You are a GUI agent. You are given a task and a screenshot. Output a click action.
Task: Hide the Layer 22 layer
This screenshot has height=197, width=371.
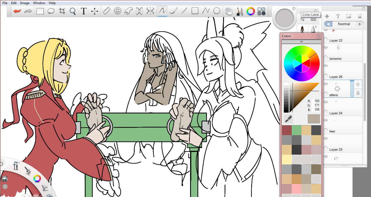click(326, 29)
